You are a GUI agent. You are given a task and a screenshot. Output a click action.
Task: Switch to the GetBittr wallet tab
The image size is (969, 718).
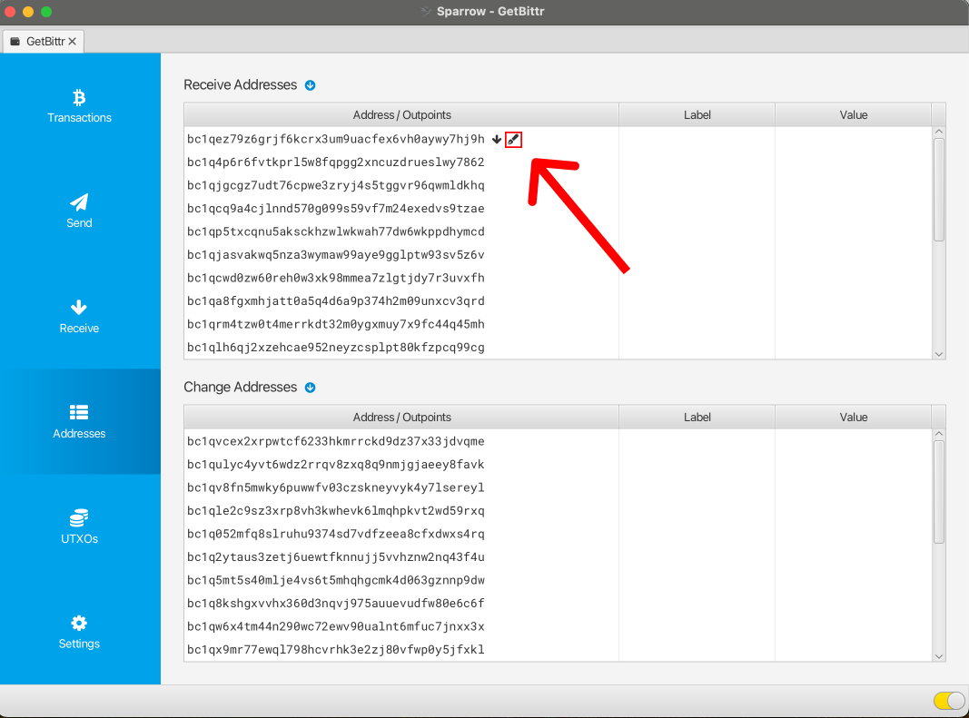coord(38,42)
